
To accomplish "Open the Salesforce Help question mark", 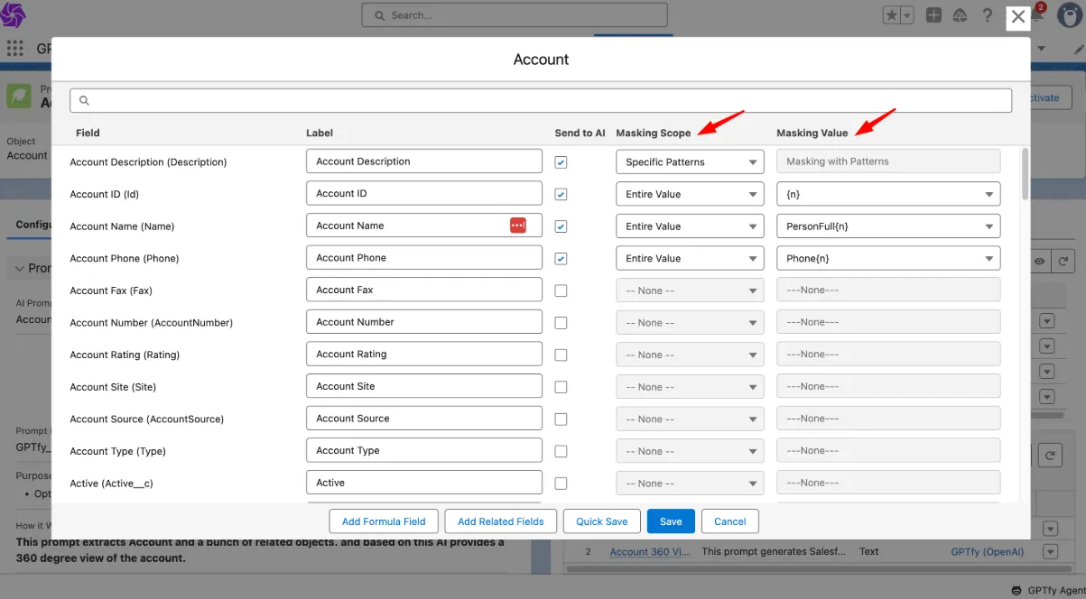I will click(x=987, y=15).
